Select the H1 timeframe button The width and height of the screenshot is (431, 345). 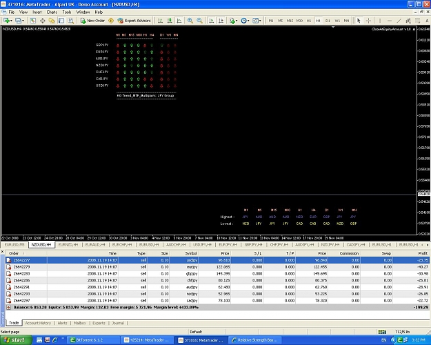[309, 21]
